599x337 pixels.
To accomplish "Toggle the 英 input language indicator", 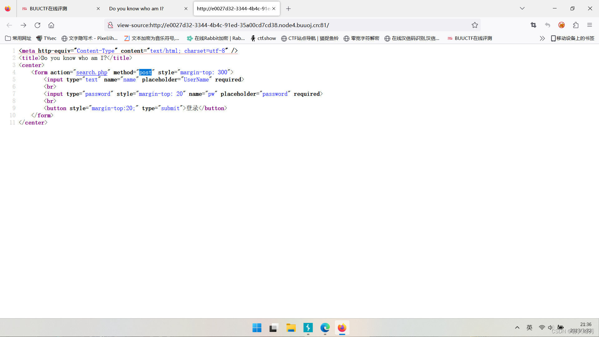I will pos(529,328).
